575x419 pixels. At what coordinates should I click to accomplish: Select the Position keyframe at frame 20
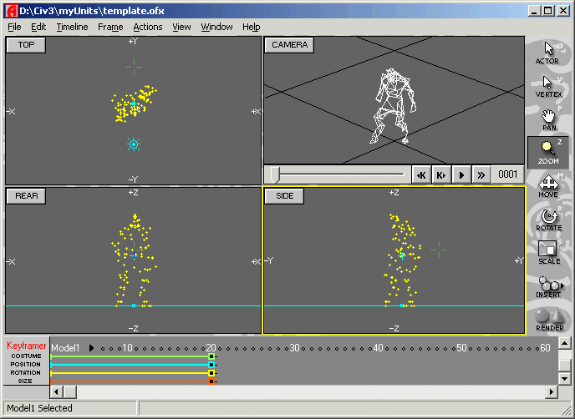click(x=211, y=365)
